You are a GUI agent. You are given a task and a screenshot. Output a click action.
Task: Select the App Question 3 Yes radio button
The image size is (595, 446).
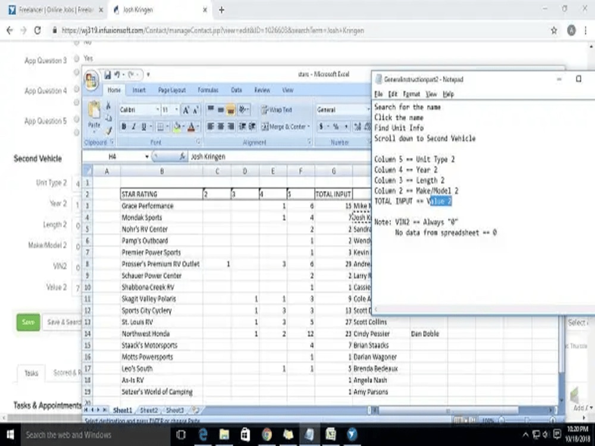pos(77,58)
